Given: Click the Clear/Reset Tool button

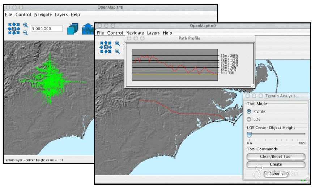Looking at the screenshot, I should (x=276, y=157).
